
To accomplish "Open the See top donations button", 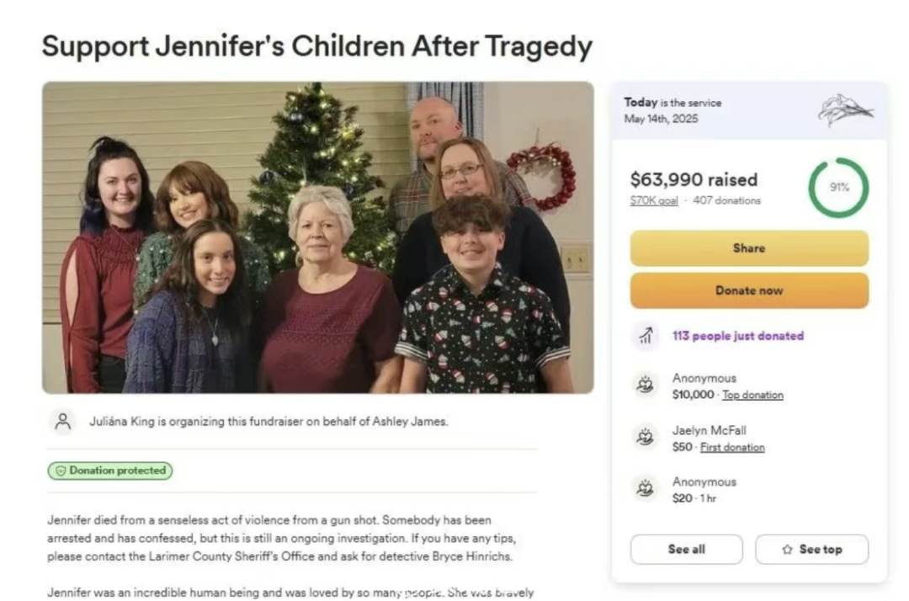I will coord(811,549).
